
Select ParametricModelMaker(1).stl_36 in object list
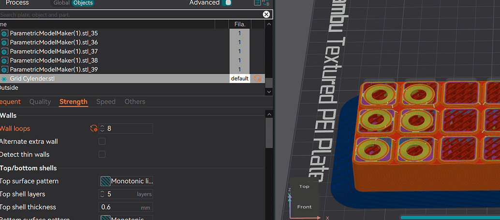pyautogui.click(x=54, y=42)
